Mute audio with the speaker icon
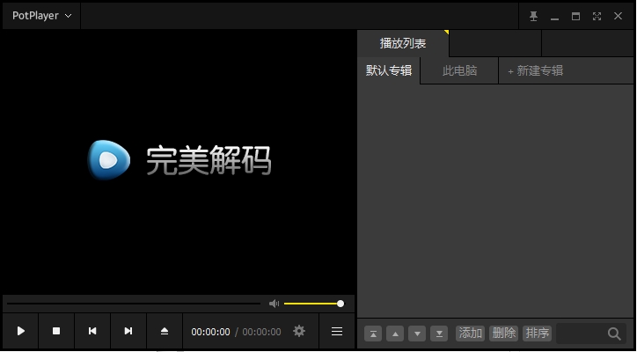This screenshot has height=352, width=637. pos(275,304)
